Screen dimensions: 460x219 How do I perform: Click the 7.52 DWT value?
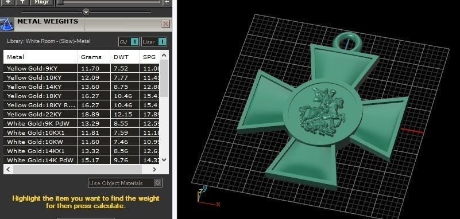pos(121,69)
